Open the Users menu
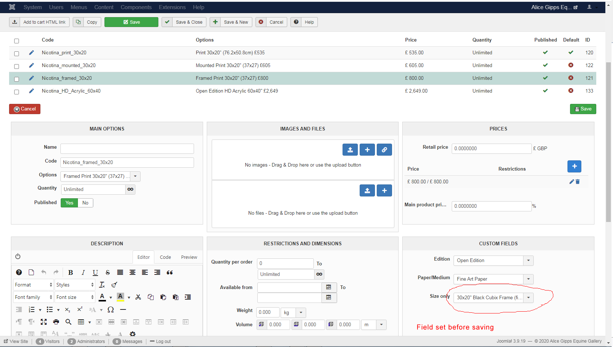This screenshot has width=613, height=347. [56, 7]
